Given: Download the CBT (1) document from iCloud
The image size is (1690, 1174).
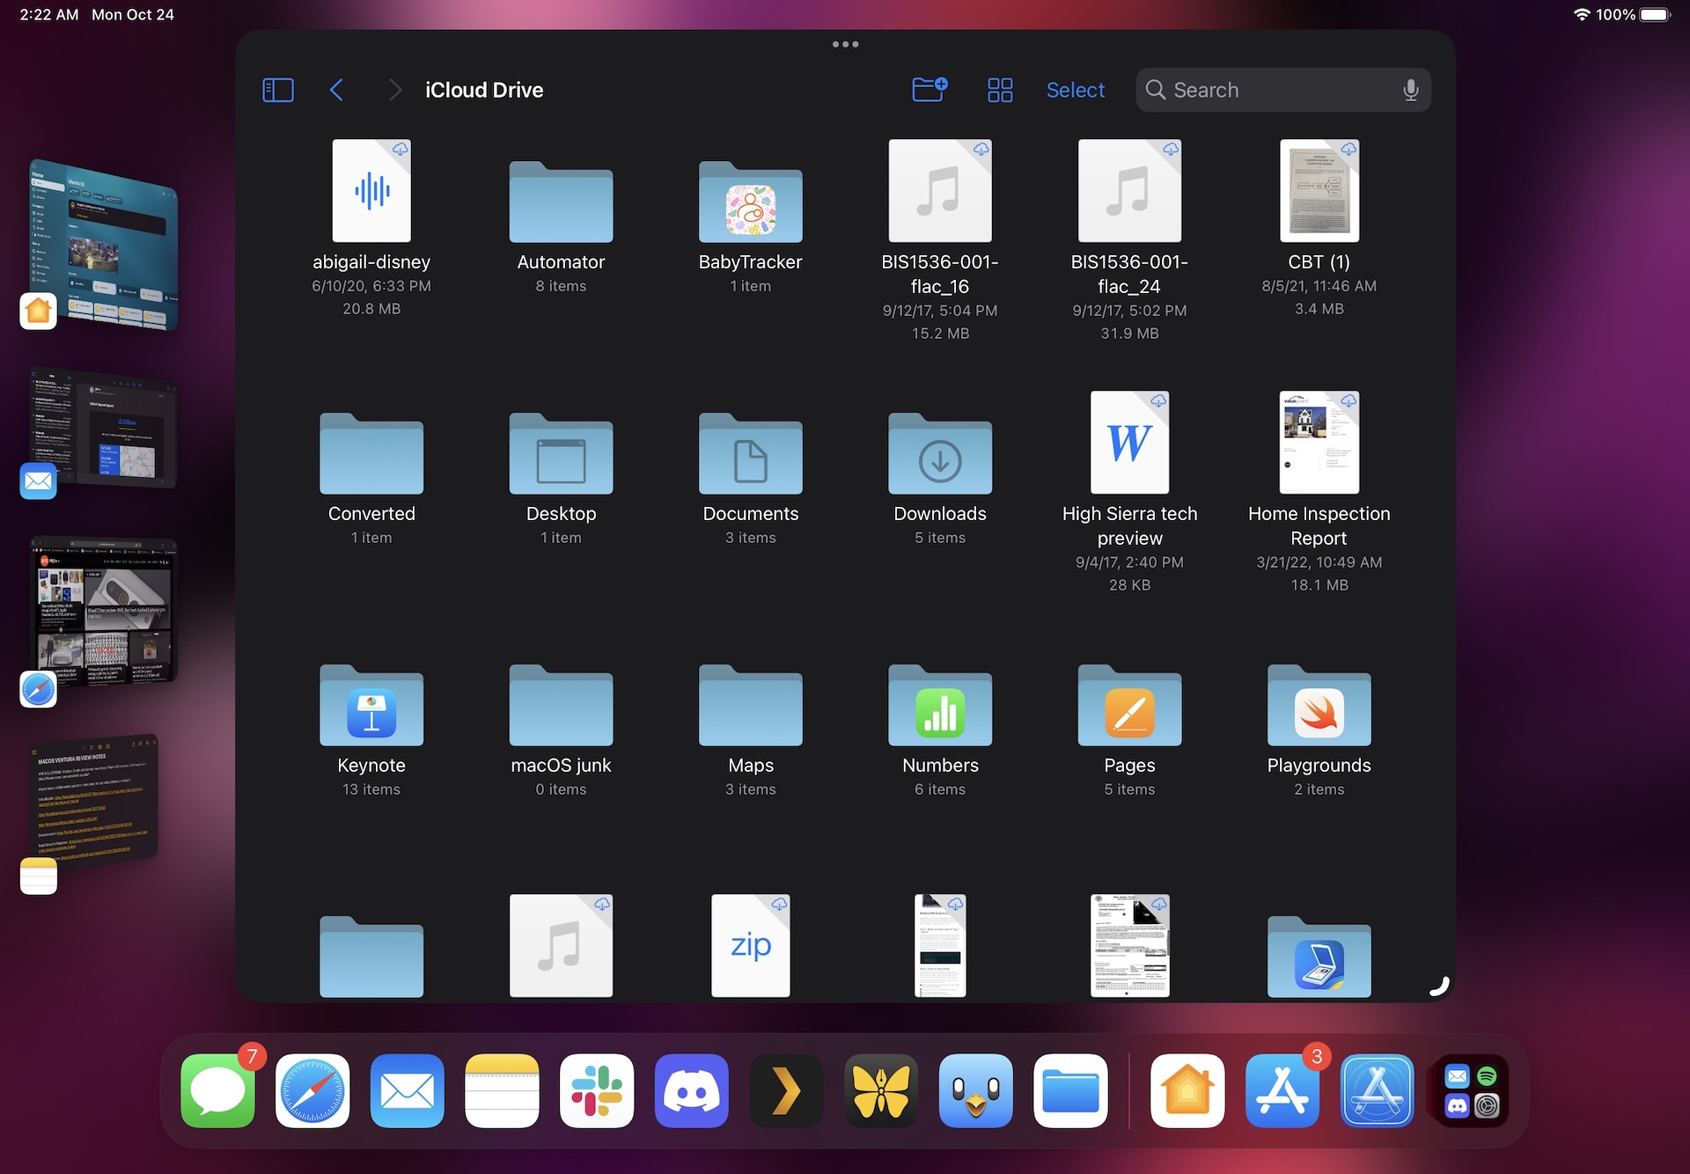Looking at the screenshot, I should coord(1347,149).
